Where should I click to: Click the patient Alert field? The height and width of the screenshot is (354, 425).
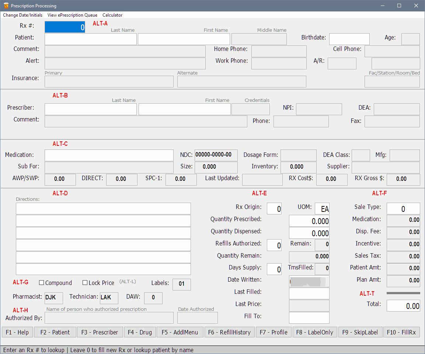pyautogui.click(x=125, y=63)
